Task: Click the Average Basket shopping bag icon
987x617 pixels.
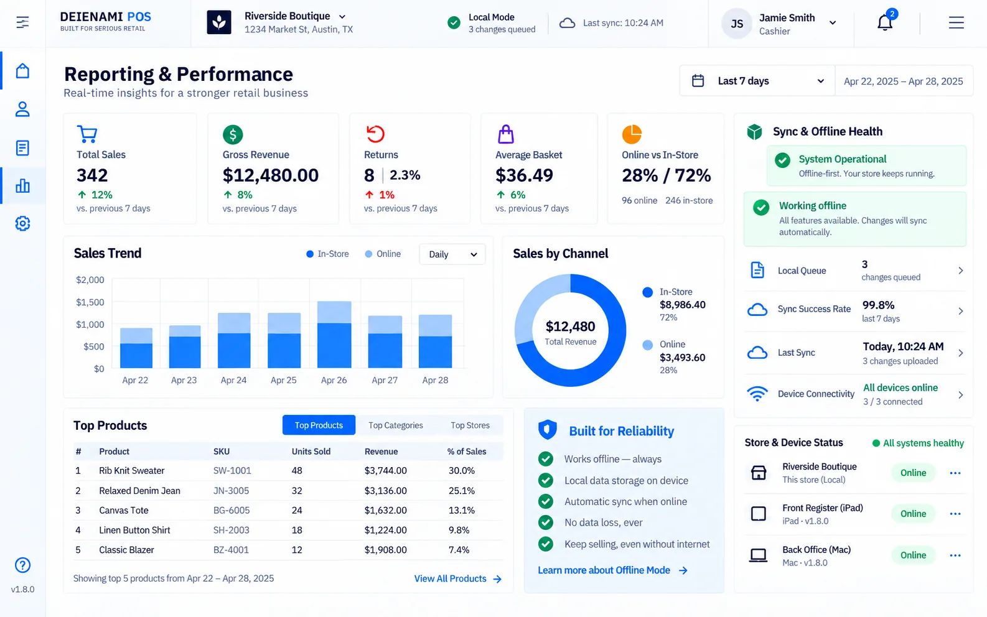Action: [506, 134]
